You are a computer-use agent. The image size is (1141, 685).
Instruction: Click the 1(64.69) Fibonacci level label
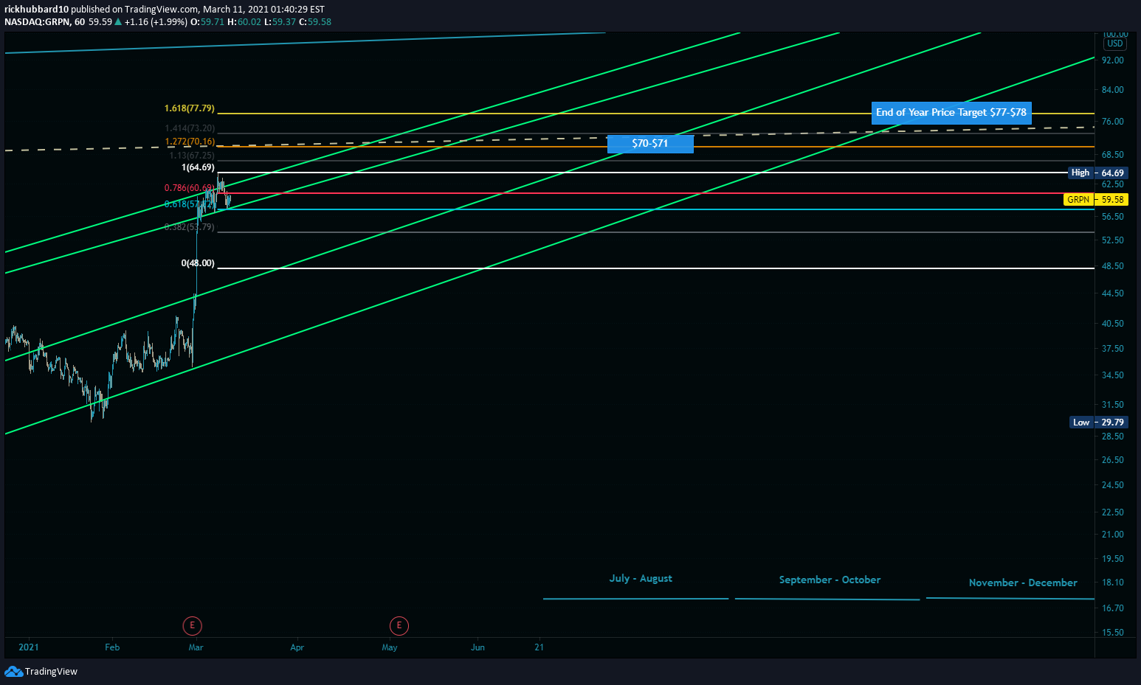(x=198, y=167)
